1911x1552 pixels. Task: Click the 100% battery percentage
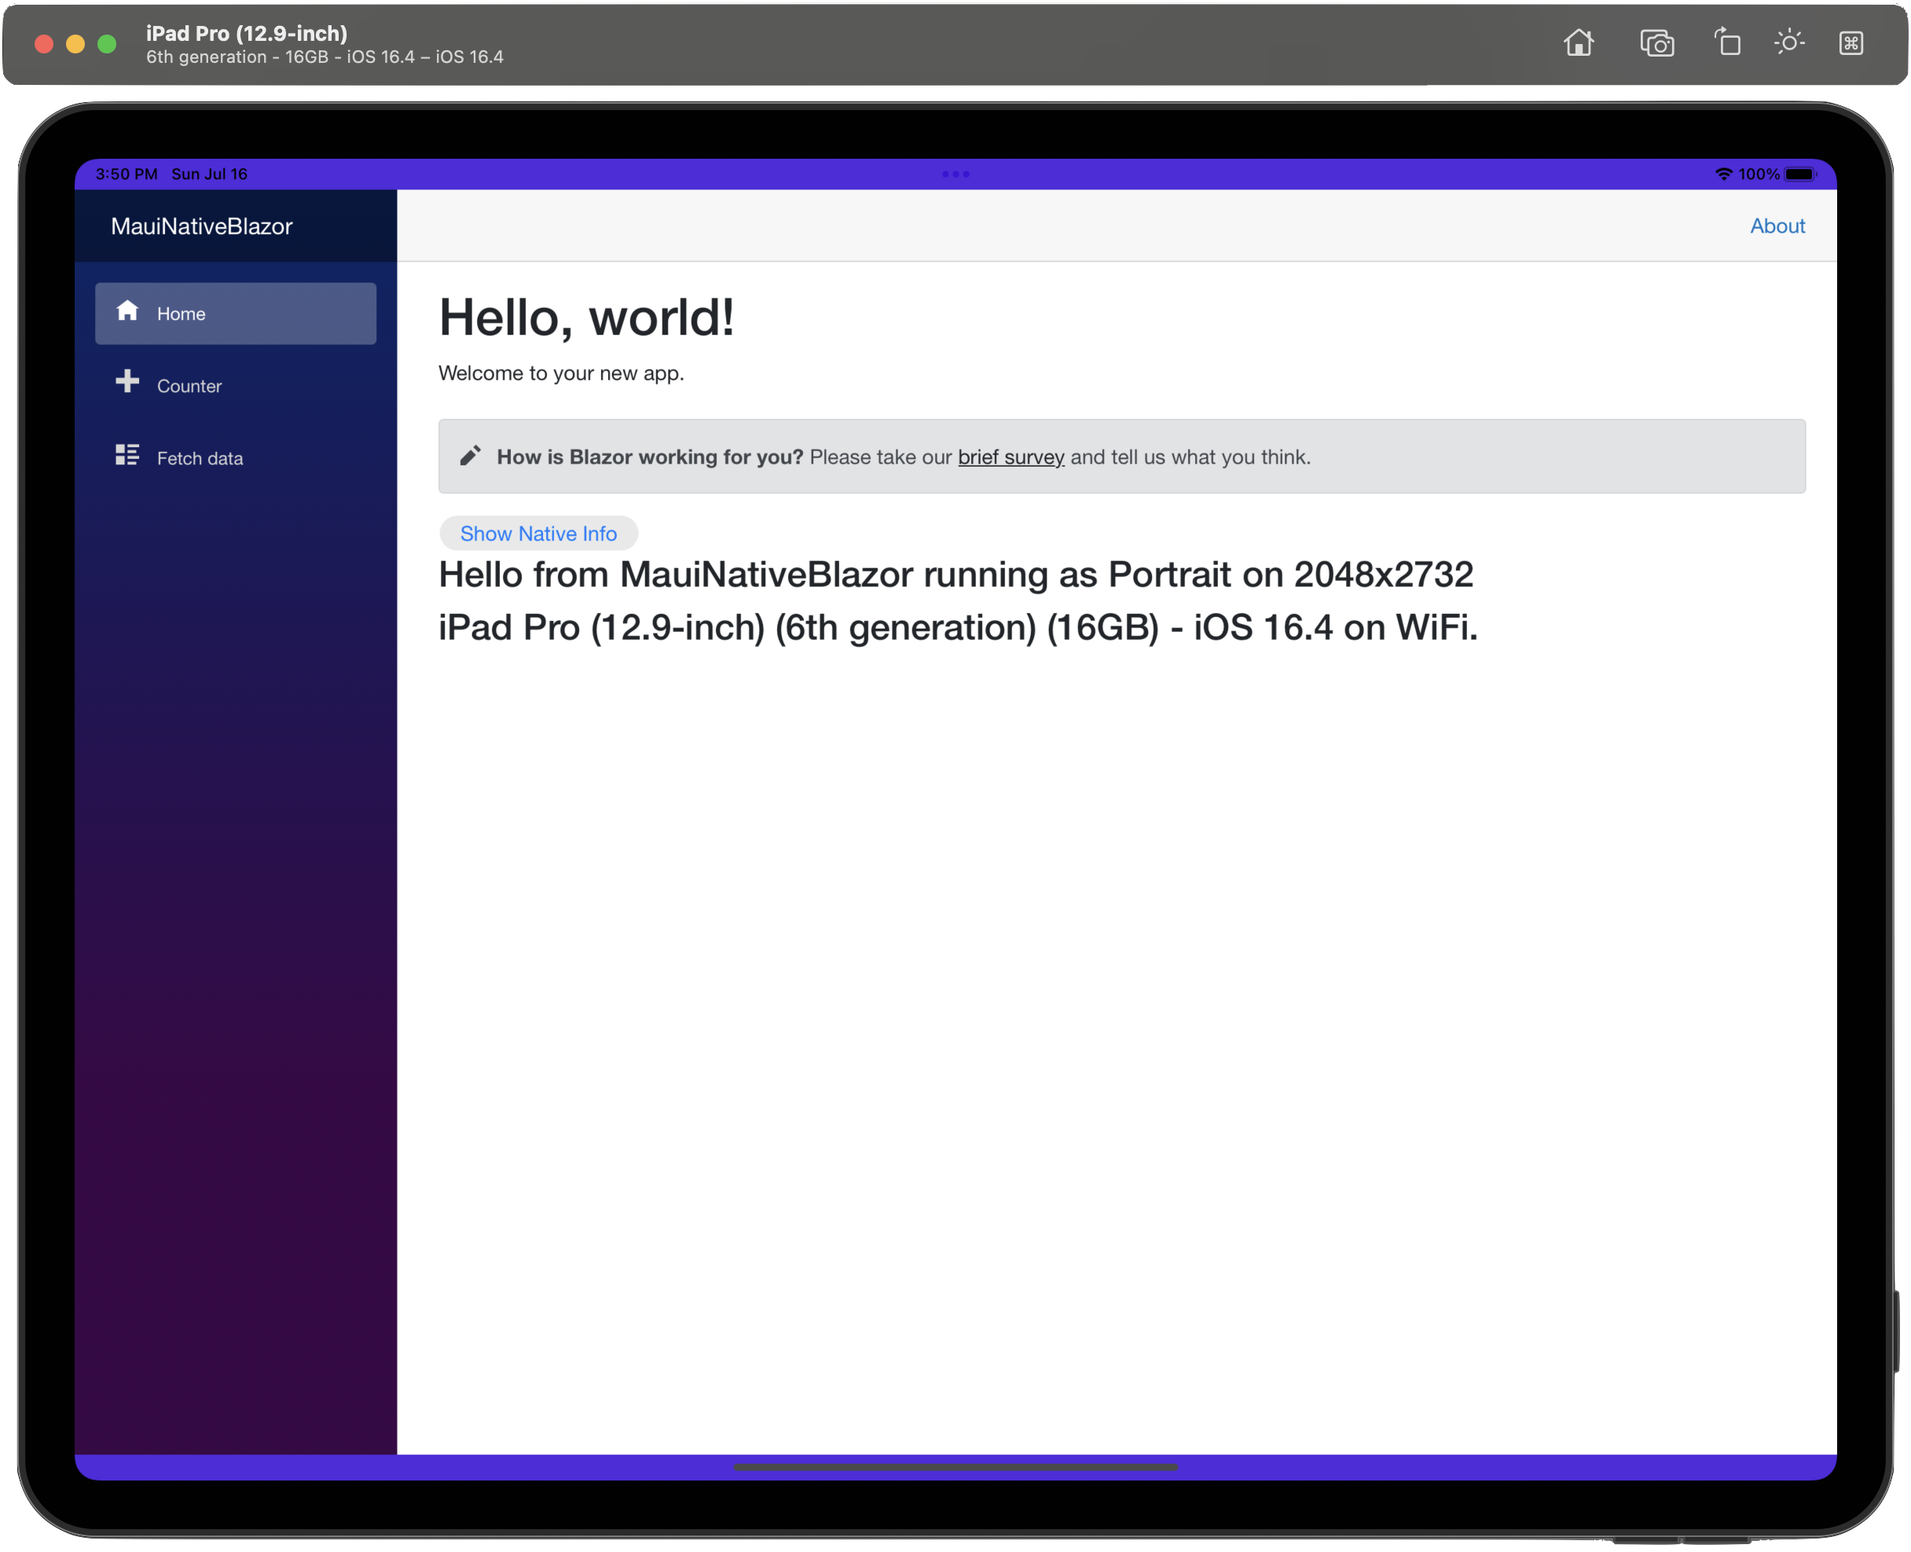(x=1758, y=174)
